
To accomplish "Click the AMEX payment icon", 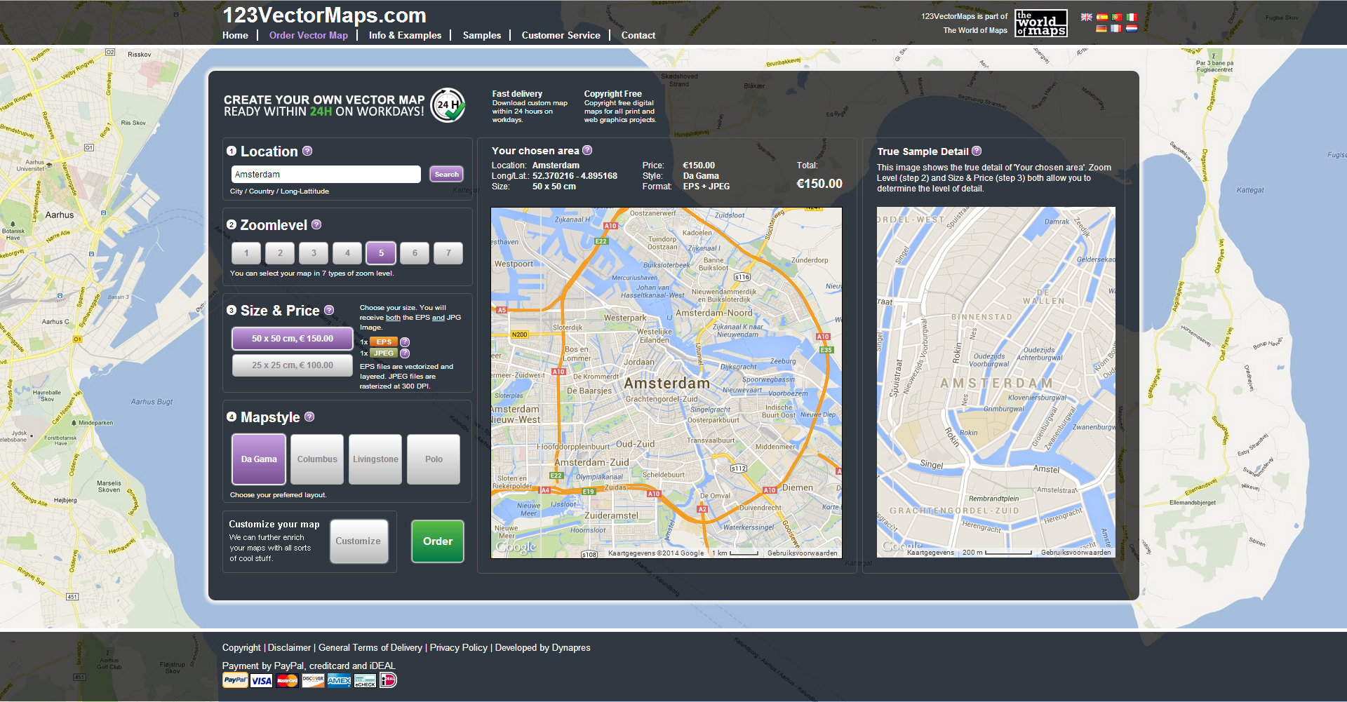I will (339, 680).
